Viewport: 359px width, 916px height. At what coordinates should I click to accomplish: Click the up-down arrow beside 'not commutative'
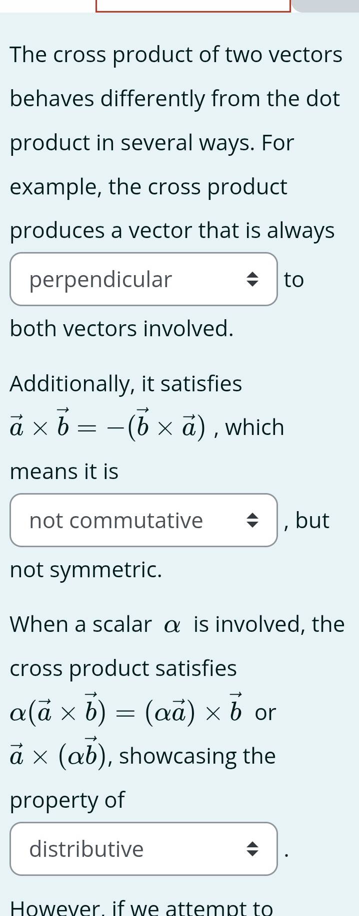pyautogui.click(x=253, y=521)
